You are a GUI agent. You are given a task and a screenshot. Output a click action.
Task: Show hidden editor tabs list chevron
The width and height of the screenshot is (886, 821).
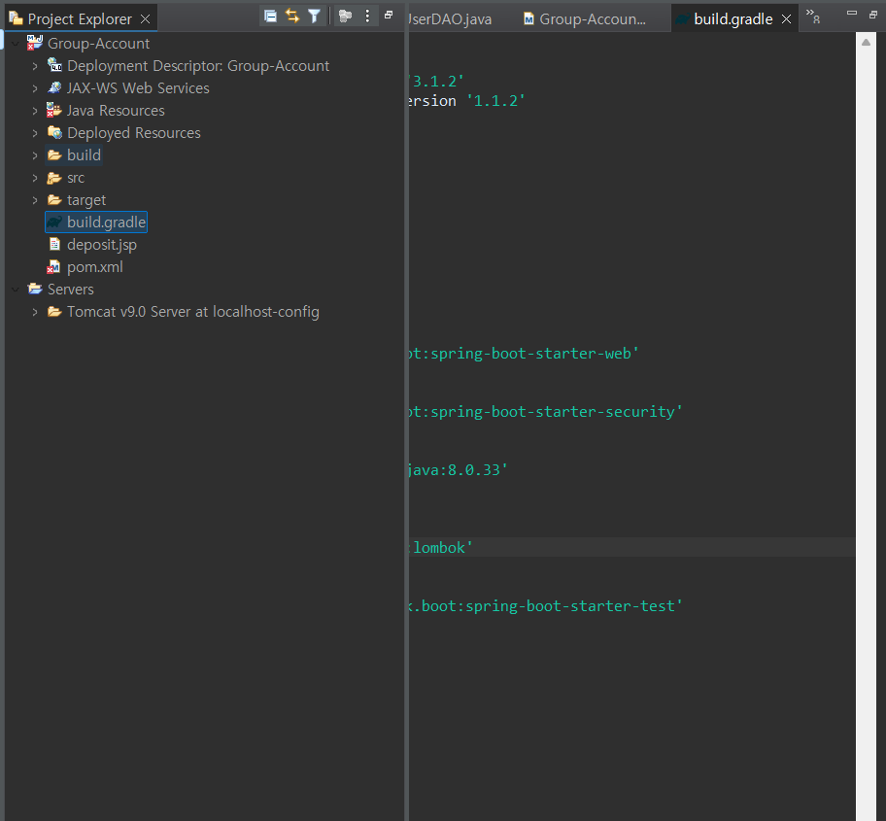[x=812, y=16]
